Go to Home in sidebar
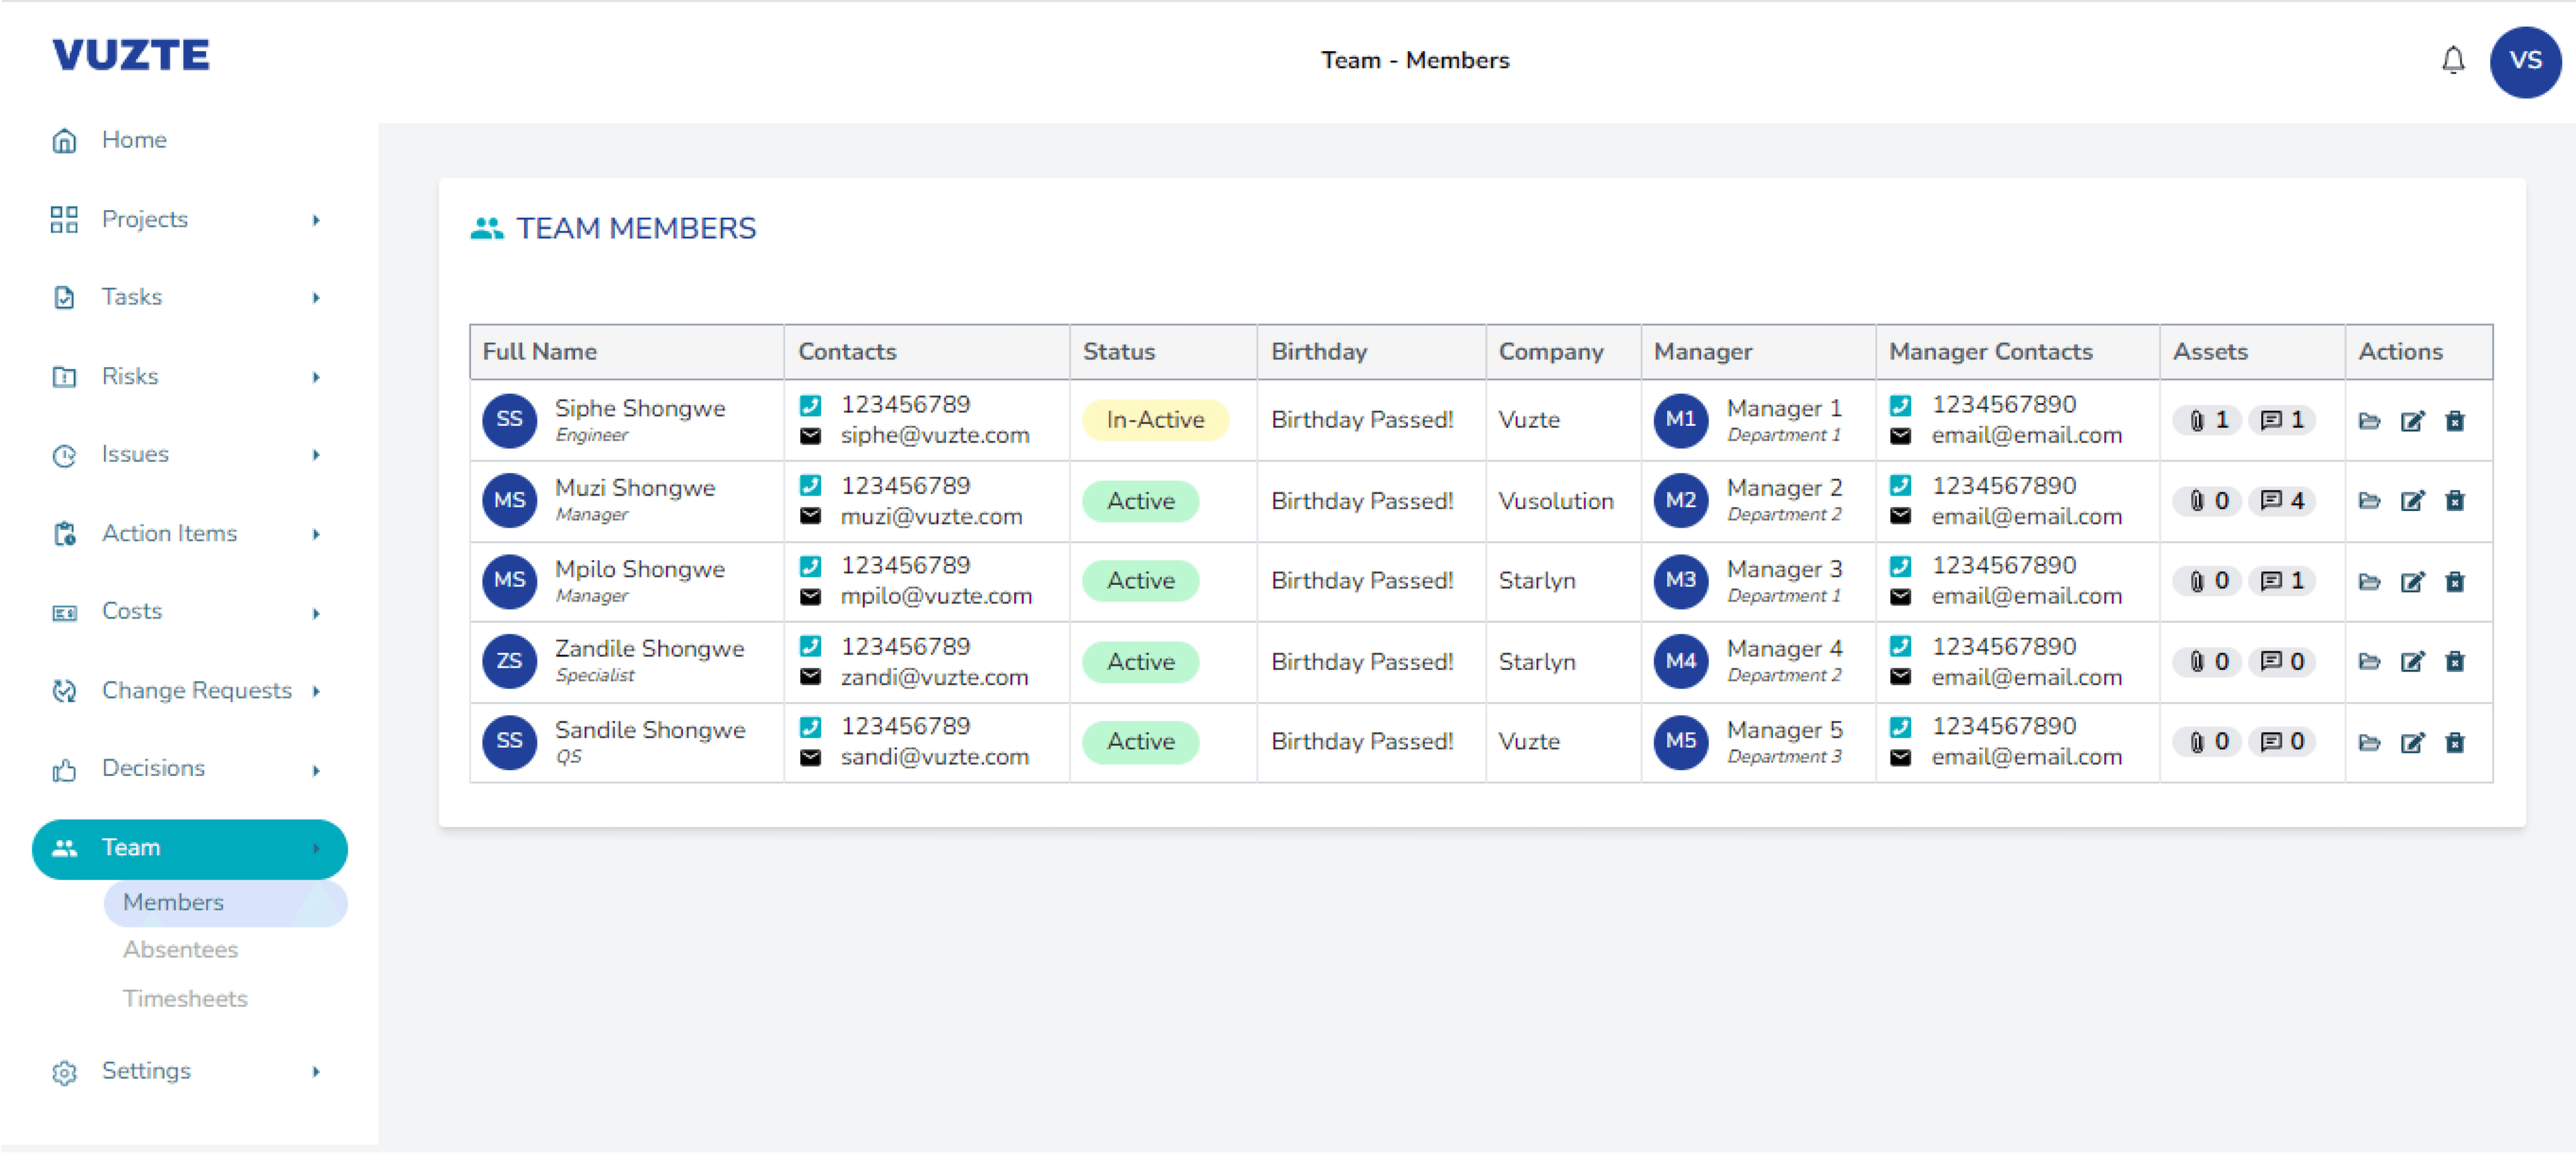This screenshot has height=1153, width=2576. click(x=134, y=140)
